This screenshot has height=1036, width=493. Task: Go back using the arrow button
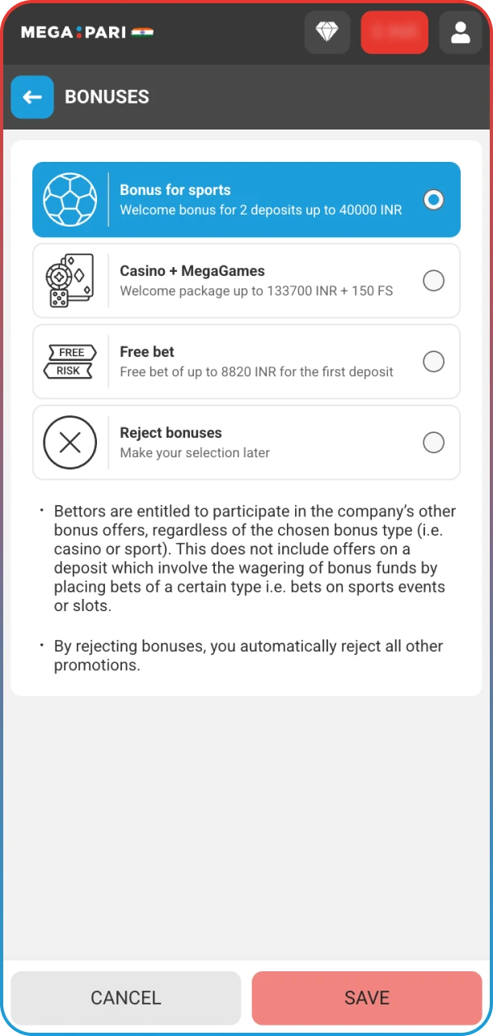coord(32,97)
